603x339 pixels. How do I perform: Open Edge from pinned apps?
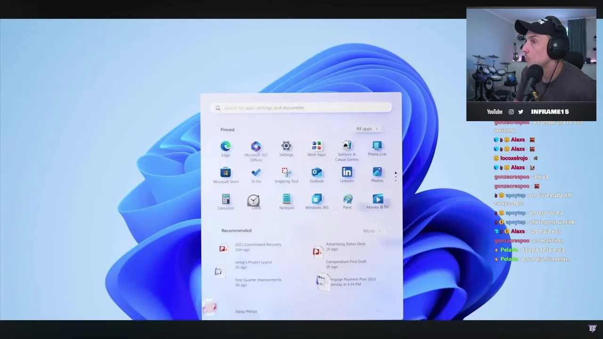226,149
